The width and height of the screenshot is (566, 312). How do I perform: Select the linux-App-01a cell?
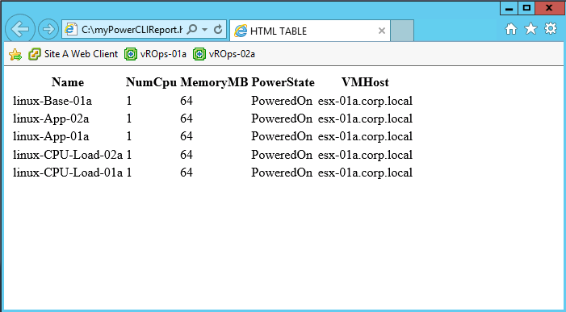51,135
